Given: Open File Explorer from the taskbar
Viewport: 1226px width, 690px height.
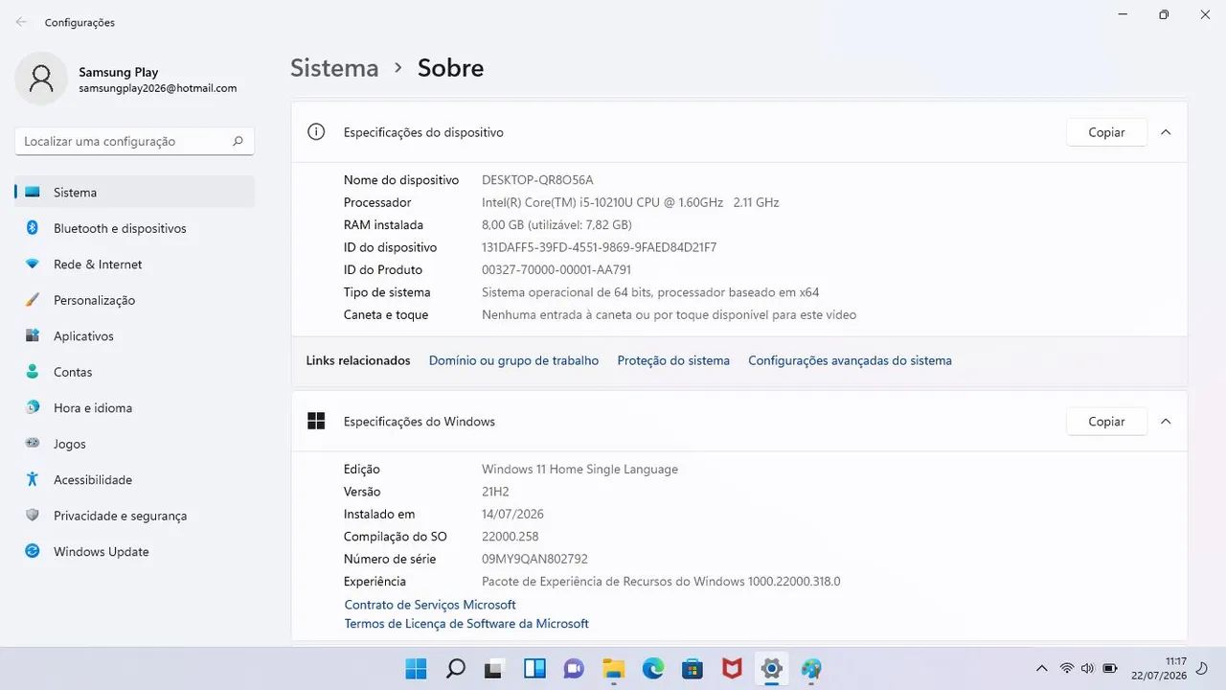Looking at the screenshot, I should point(613,669).
